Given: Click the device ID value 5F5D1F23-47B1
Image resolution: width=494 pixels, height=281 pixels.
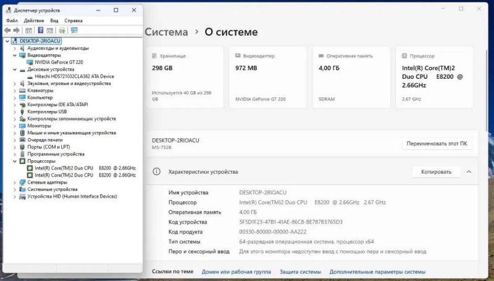Looking at the screenshot, I should 291,222.
